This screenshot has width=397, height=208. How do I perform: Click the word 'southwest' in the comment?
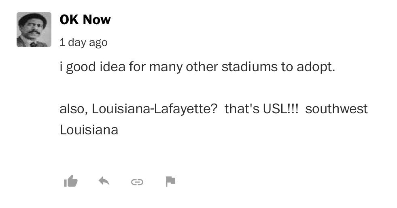coord(336,108)
